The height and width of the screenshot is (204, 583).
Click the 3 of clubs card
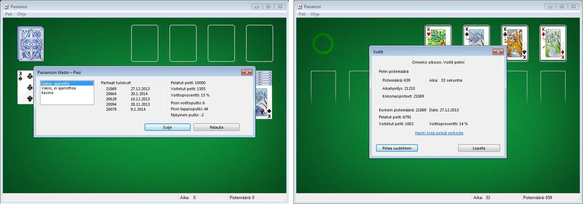tap(26, 87)
